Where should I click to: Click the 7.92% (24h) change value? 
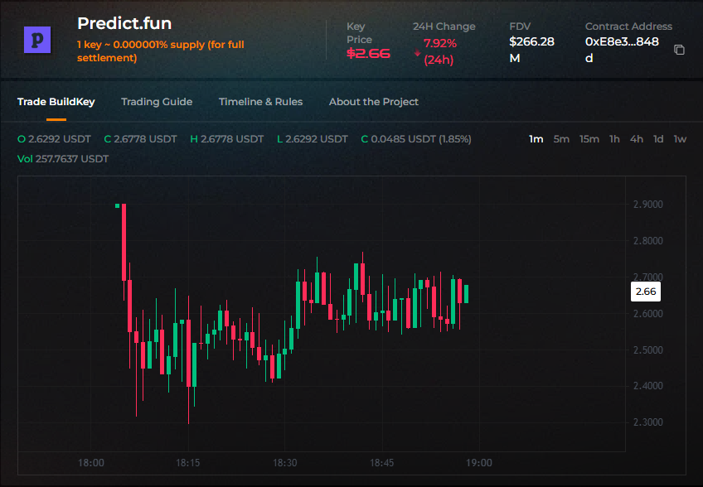coord(440,51)
